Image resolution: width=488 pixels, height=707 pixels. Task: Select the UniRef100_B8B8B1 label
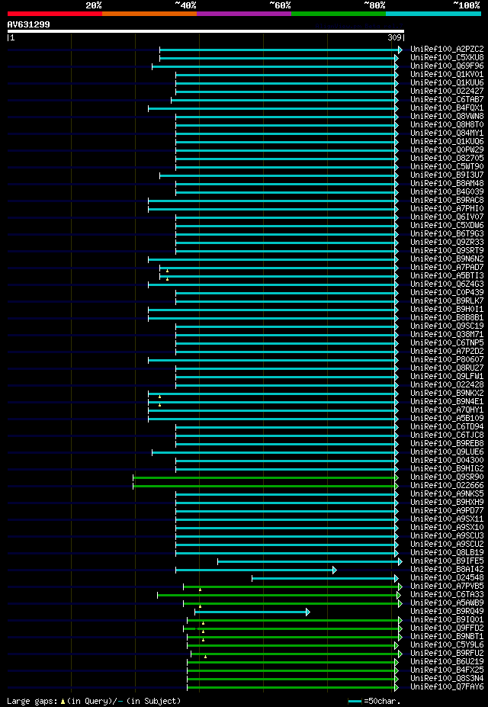[447, 318]
